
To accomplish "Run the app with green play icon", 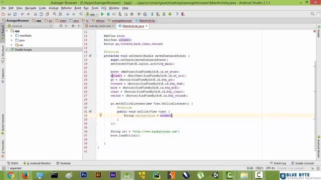I will (102, 14).
